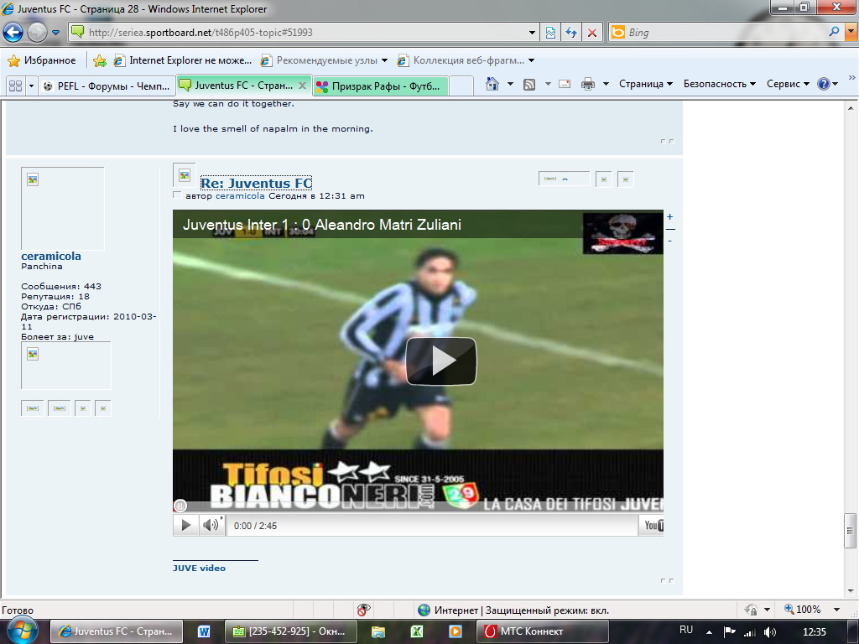859x644 pixels.
Task: Open the [235-452-925] taskbar window
Action: tap(290, 631)
